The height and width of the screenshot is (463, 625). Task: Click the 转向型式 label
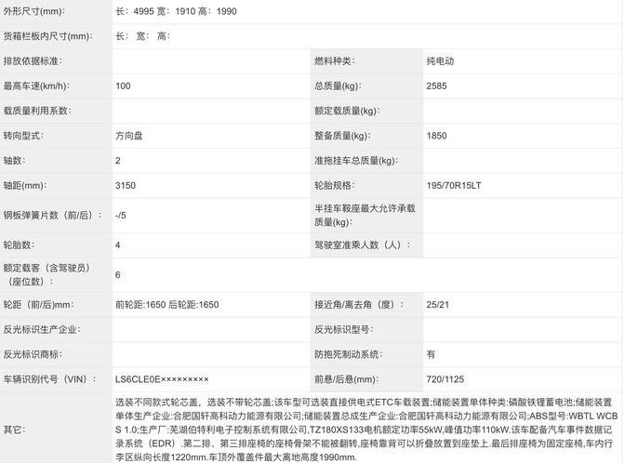pyautogui.click(x=23, y=136)
